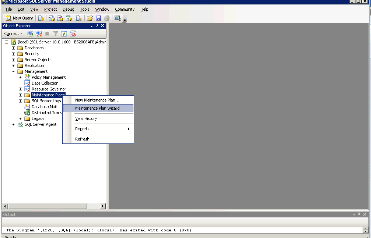
Task: Click the Analysis Services MDX Query icon
Action: (51, 18)
